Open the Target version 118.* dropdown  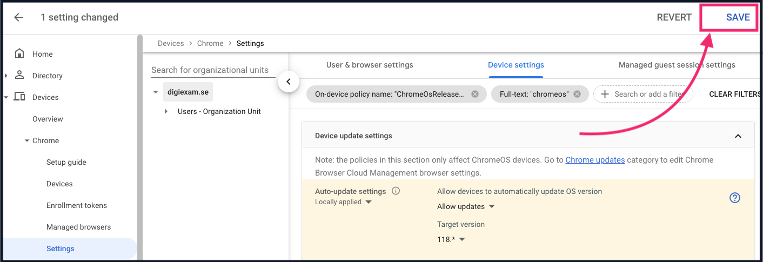click(x=451, y=239)
